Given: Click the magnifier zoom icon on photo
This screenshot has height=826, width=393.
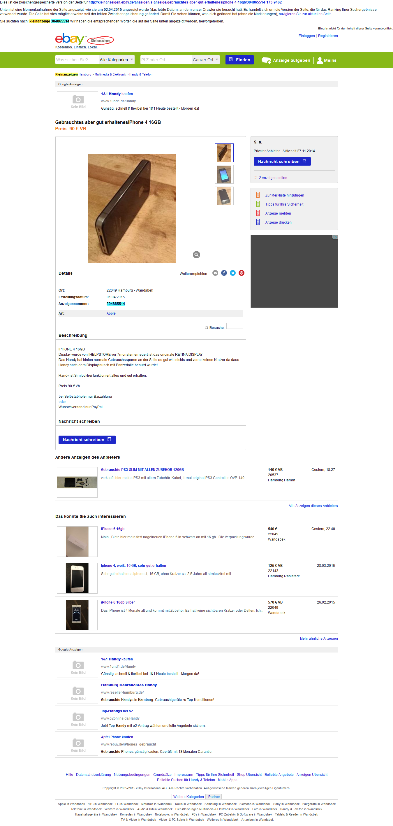Looking at the screenshot, I should point(196,255).
